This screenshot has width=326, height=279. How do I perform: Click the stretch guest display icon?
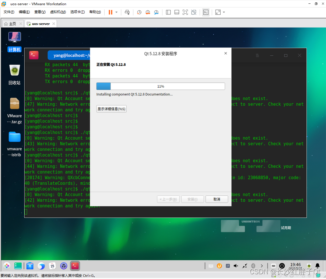click(x=218, y=12)
